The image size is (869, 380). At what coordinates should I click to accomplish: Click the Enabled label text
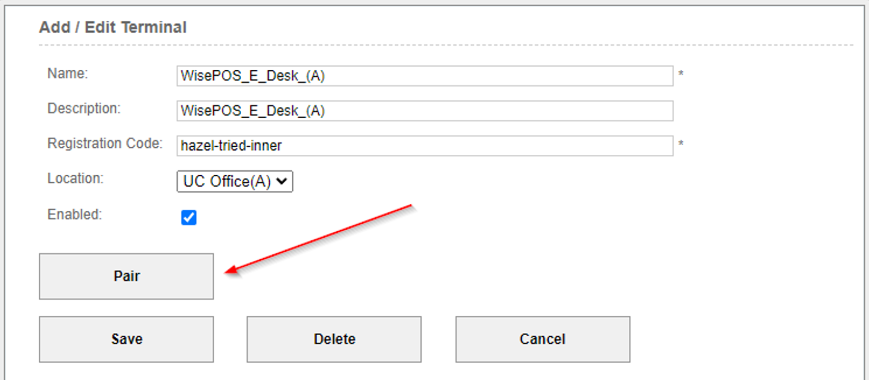point(74,214)
